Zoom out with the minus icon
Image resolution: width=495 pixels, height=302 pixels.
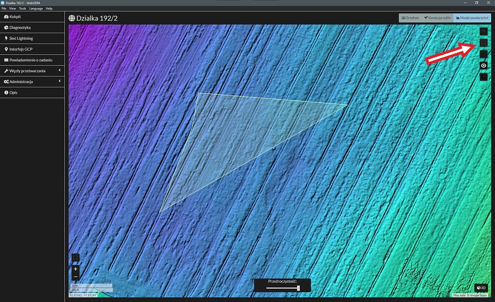[75, 276]
